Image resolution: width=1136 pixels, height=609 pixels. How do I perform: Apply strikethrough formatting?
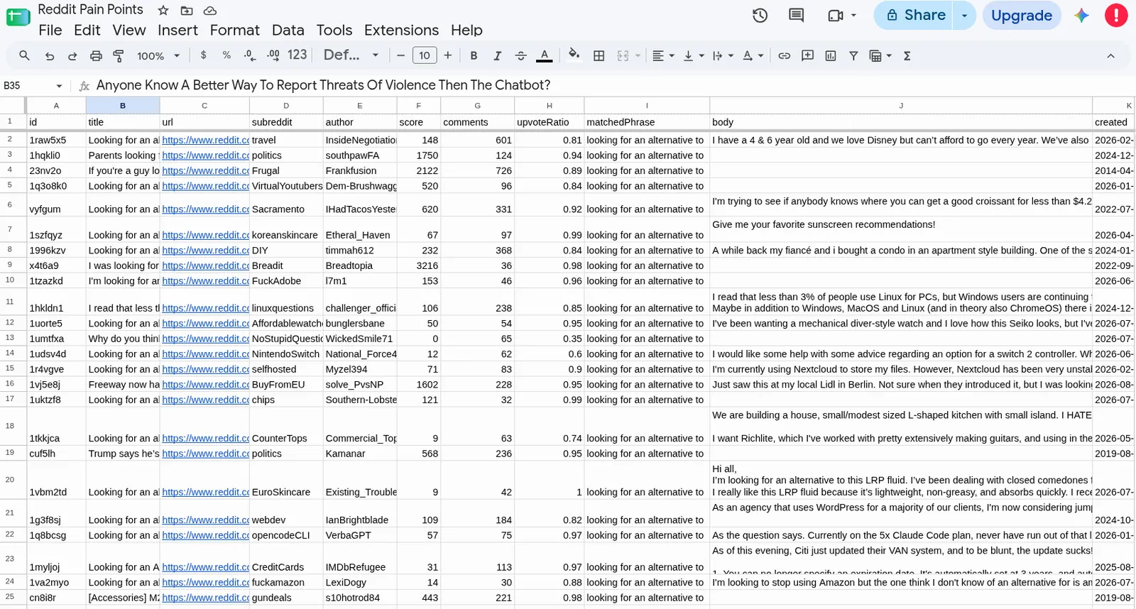click(520, 55)
